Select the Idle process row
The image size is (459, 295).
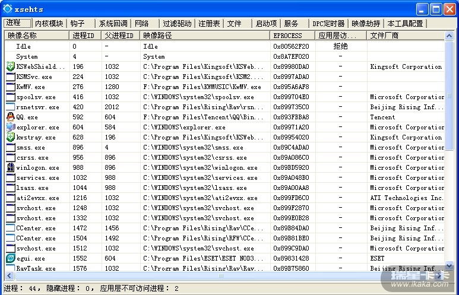pyautogui.click(x=224, y=46)
